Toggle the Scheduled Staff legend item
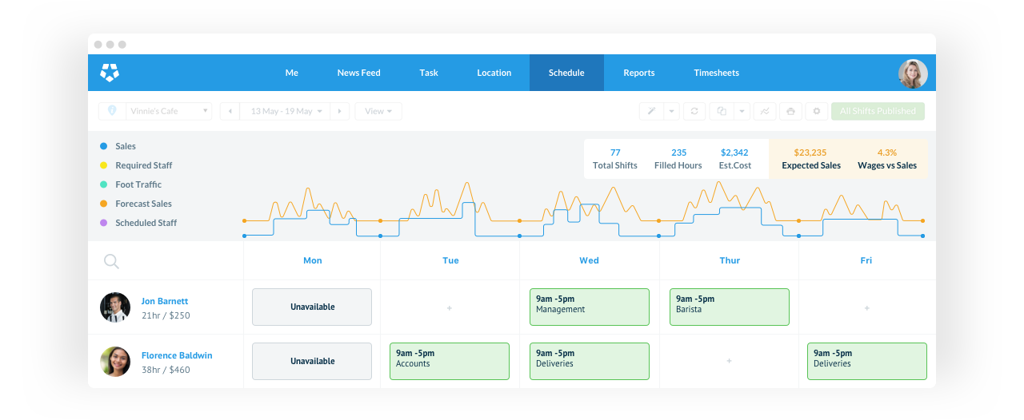The image size is (1024, 420). click(x=146, y=223)
